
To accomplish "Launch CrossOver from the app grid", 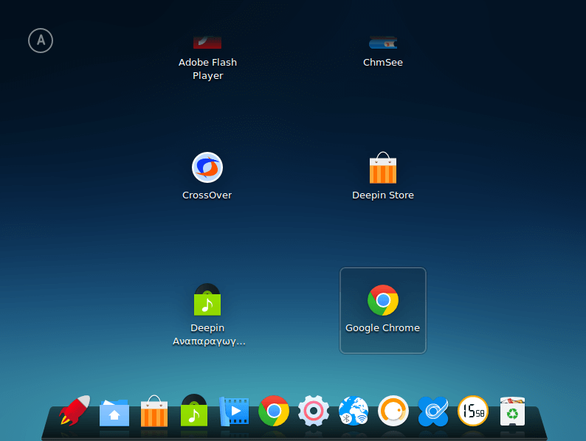I will pos(207,167).
